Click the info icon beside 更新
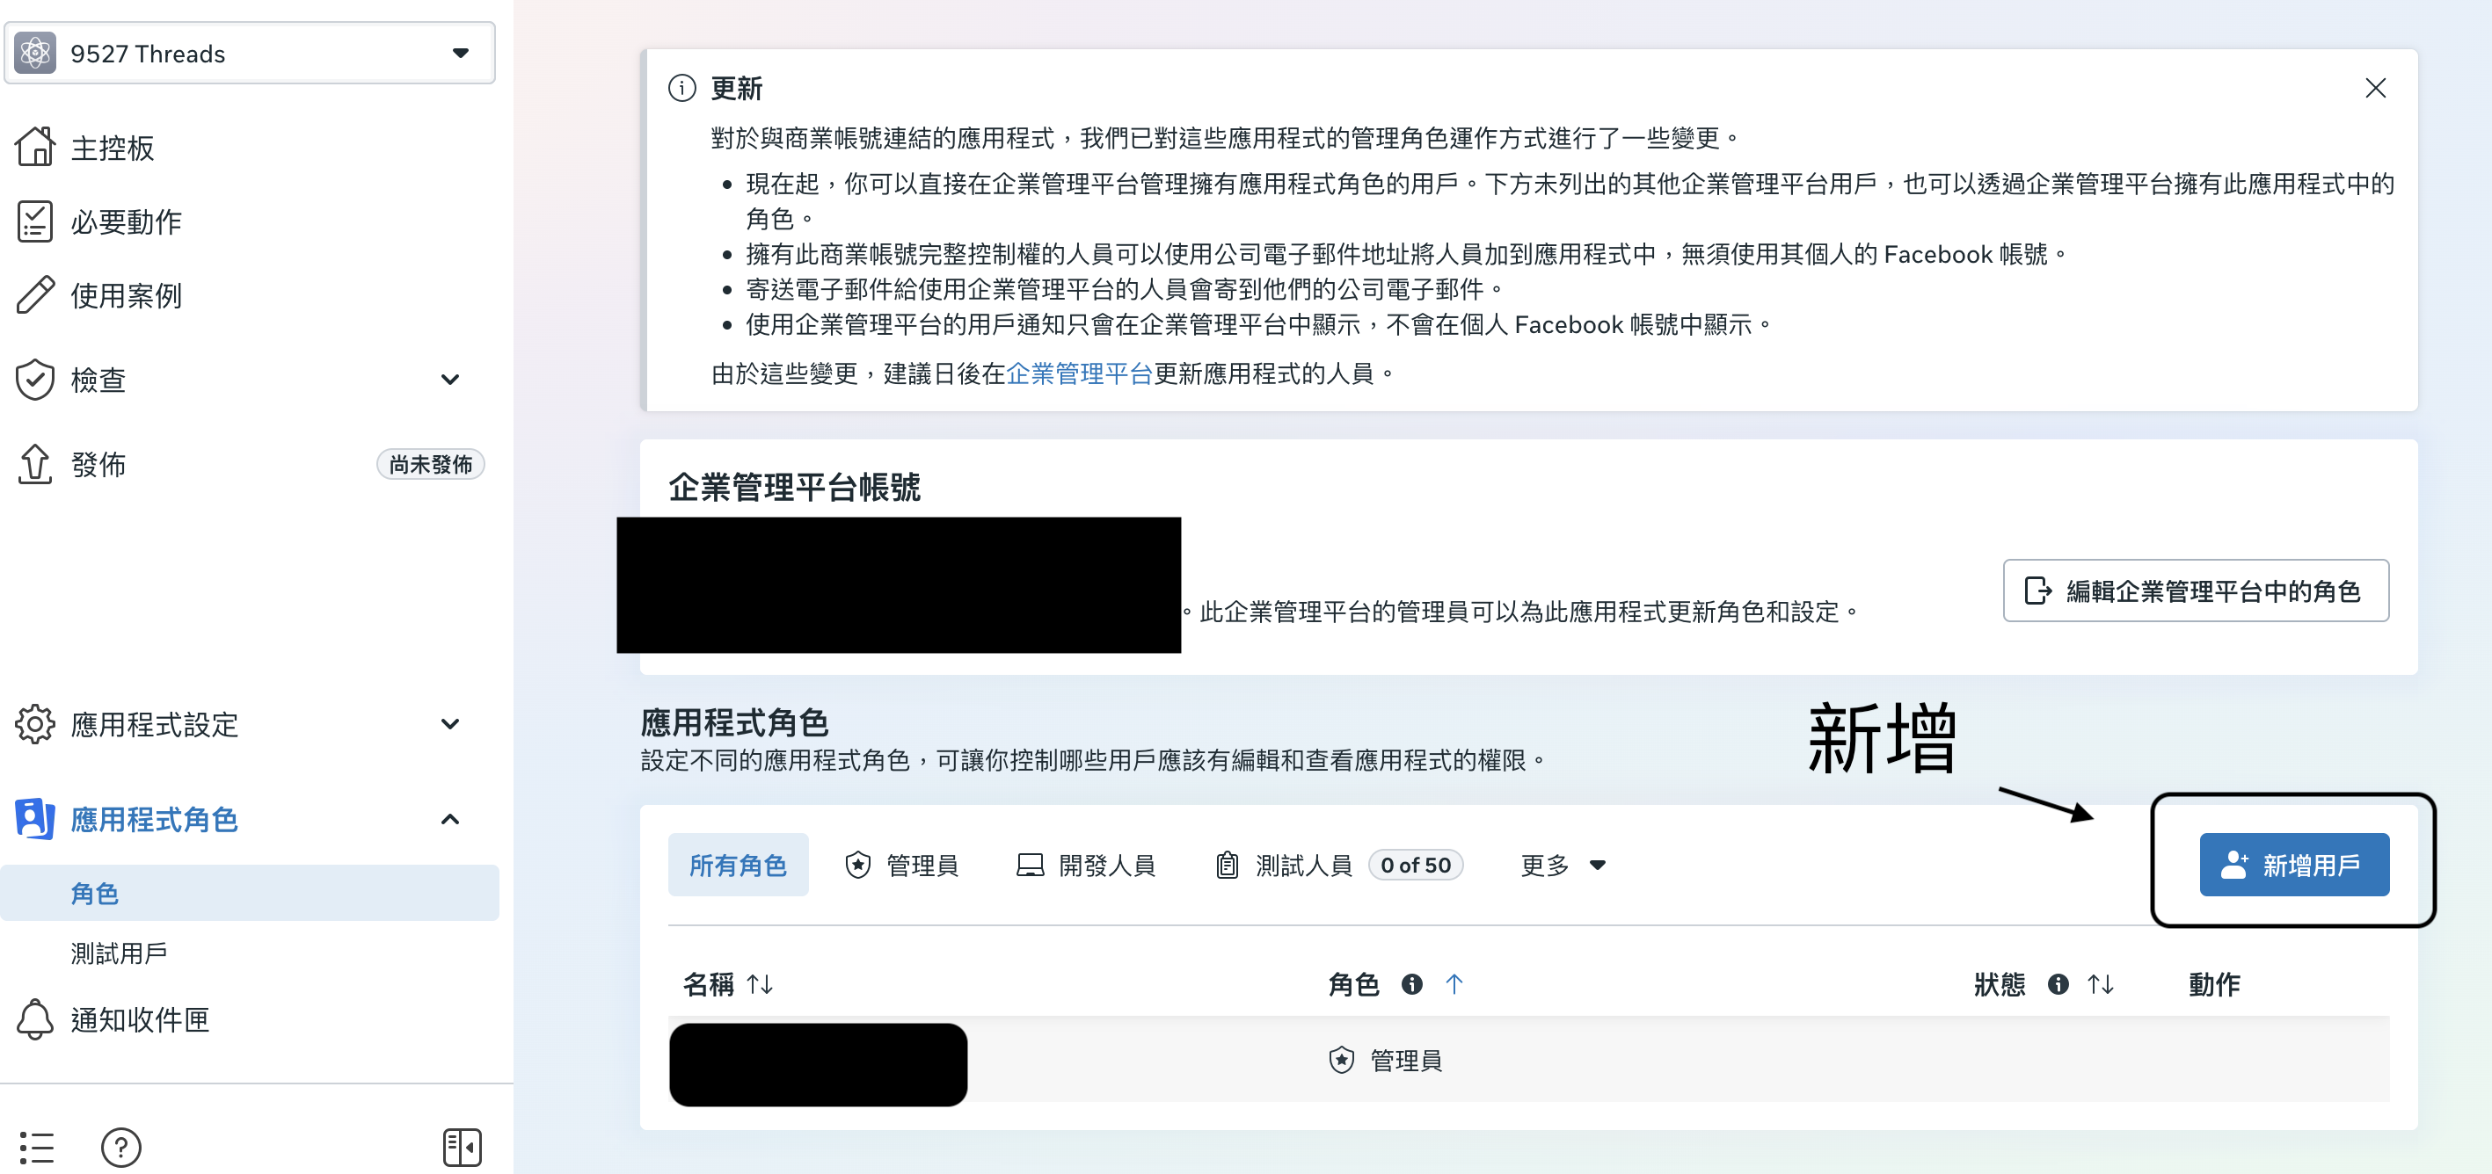The height and width of the screenshot is (1174, 2492). click(682, 88)
